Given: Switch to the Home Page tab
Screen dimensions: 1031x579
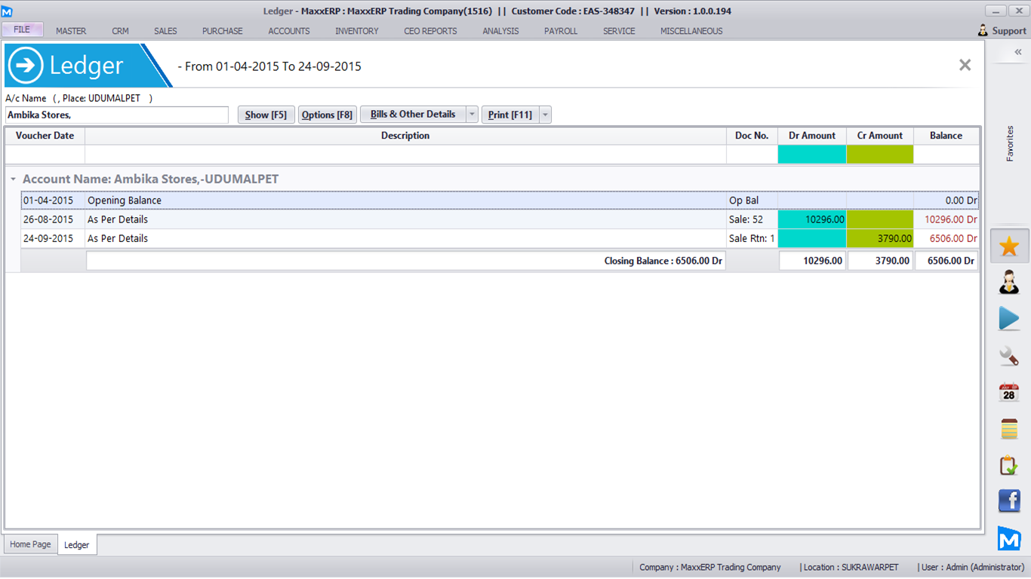Looking at the screenshot, I should [x=30, y=544].
